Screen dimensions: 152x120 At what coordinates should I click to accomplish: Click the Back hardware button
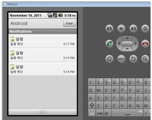133,59
